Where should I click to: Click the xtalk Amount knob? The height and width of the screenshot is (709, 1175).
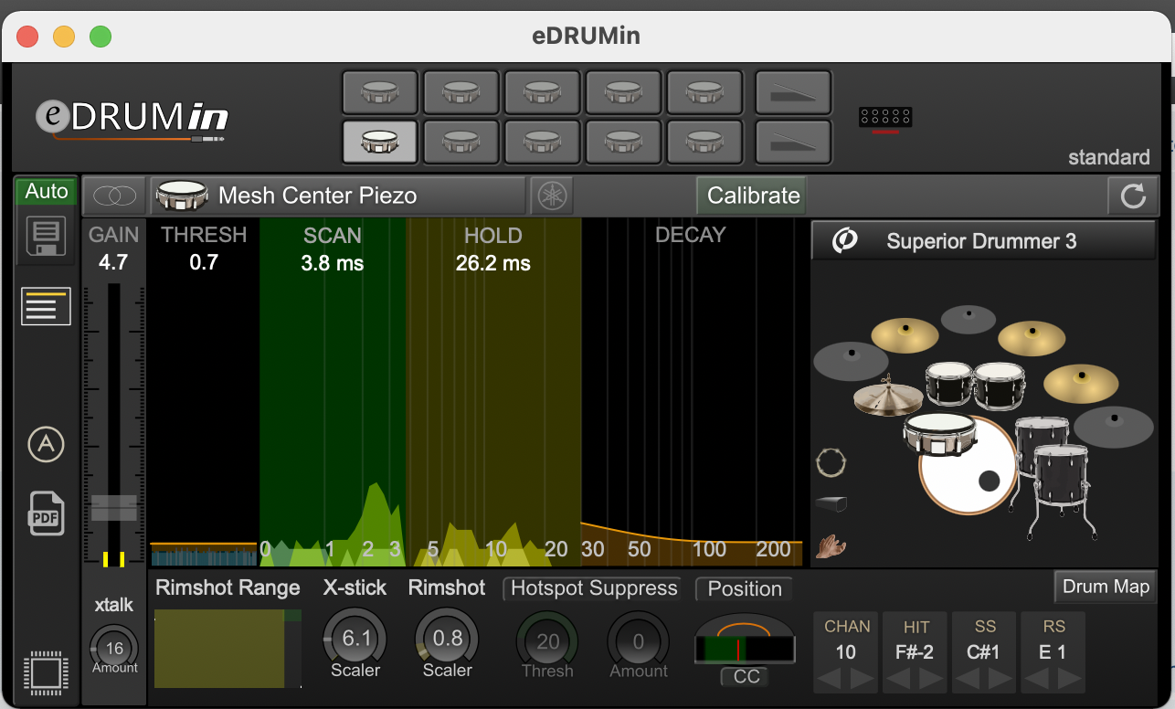coord(114,649)
